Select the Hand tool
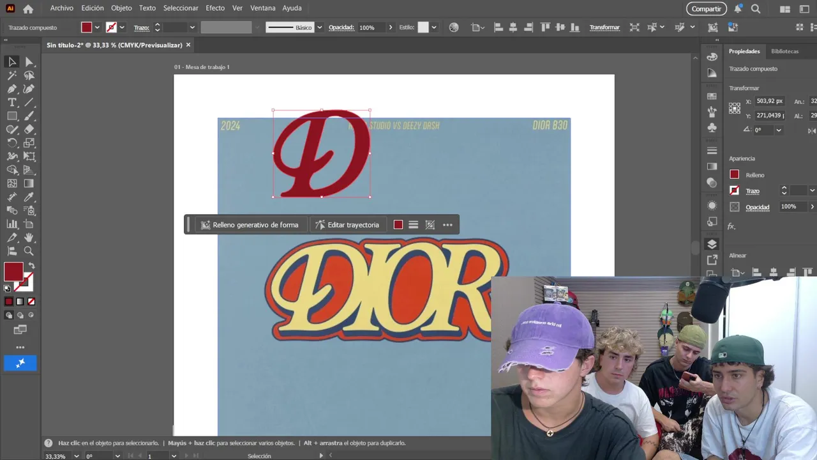Image resolution: width=817 pixels, height=460 pixels. tap(29, 238)
